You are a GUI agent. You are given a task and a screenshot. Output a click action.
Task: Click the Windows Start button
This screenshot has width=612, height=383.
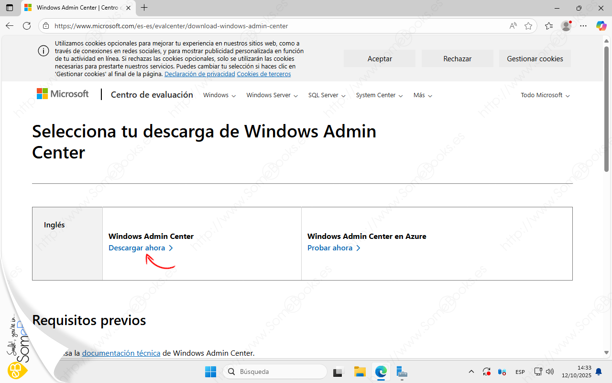(210, 372)
